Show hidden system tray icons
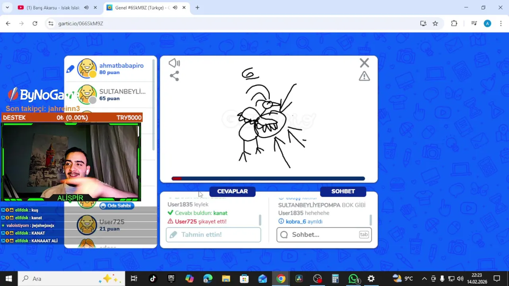The image size is (509, 286). click(424, 278)
